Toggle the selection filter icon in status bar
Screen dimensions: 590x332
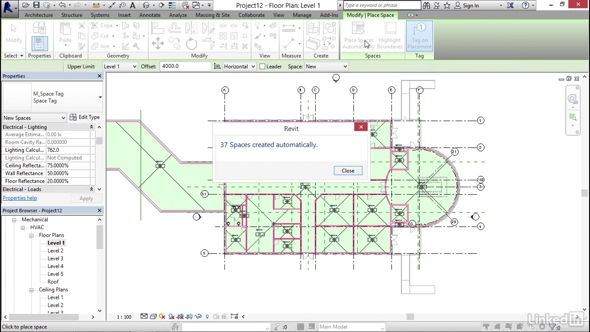point(553,327)
